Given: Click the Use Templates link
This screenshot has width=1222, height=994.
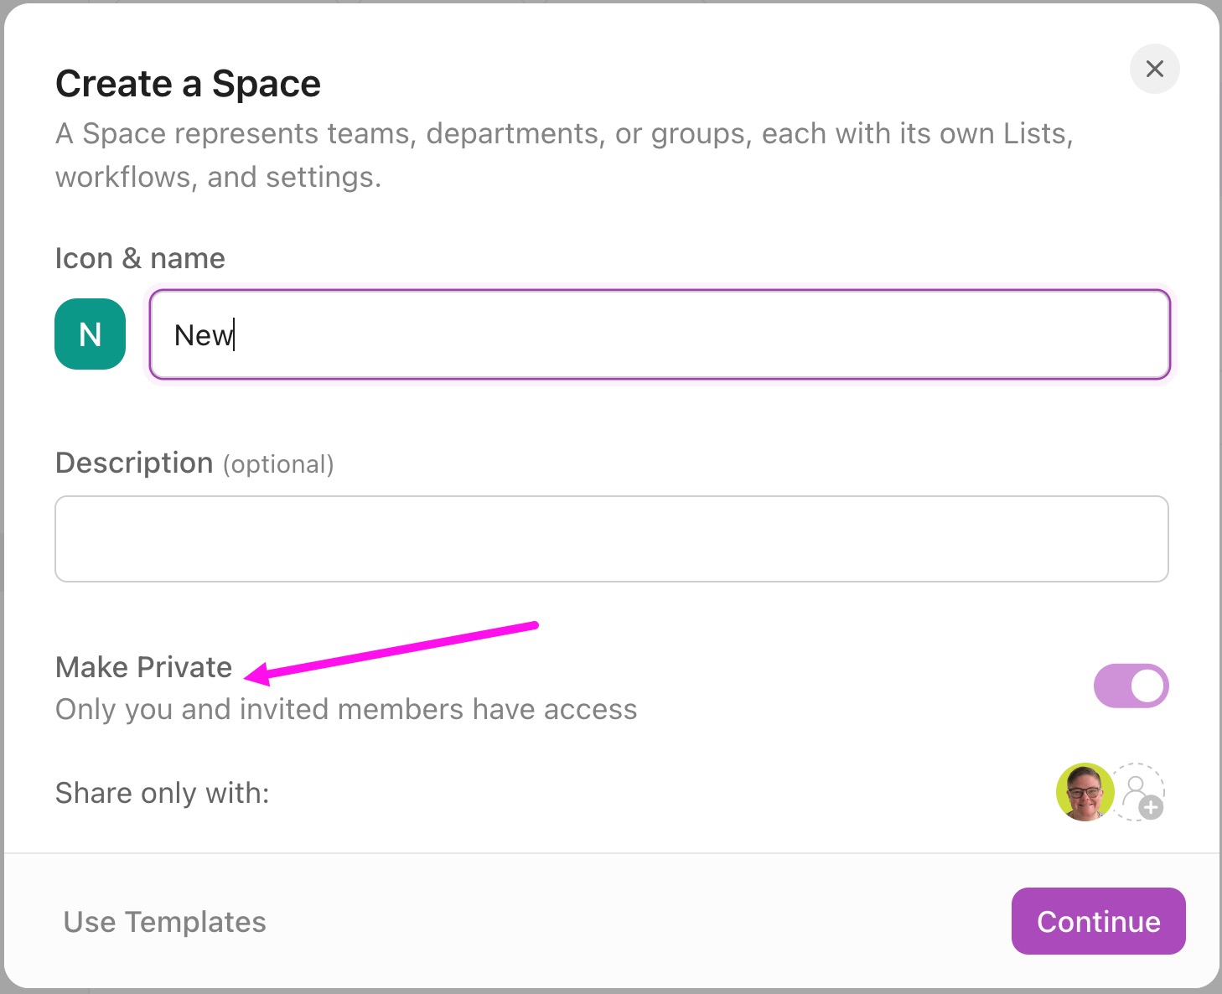Looking at the screenshot, I should pyautogui.click(x=164, y=921).
